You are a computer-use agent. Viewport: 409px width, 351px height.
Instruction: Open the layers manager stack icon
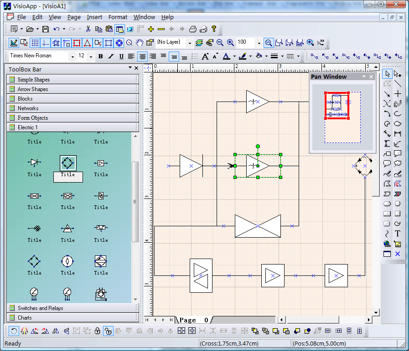tap(199, 42)
